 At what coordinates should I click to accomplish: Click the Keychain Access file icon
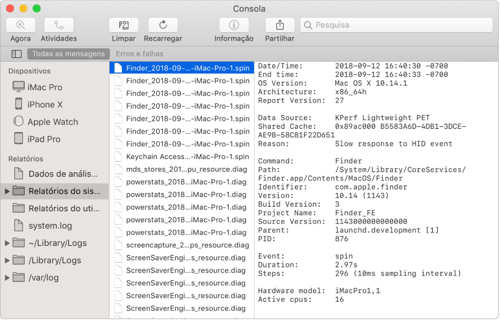point(118,156)
